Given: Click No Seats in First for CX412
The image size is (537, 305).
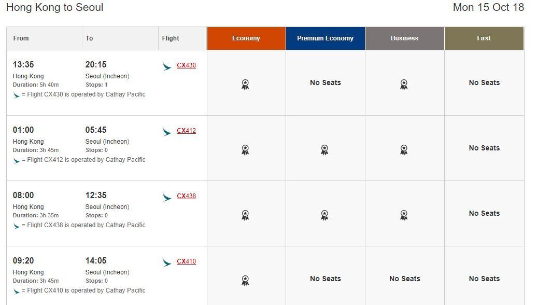Looking at the screenshot, I should 484,148.
